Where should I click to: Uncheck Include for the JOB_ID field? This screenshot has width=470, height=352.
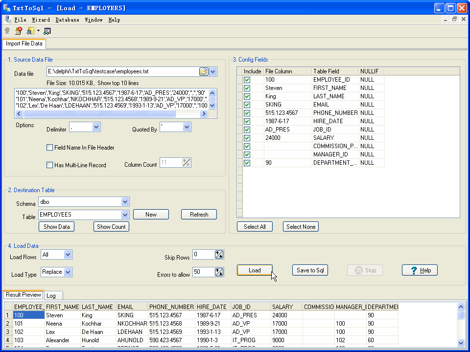(x=247, y=130)
